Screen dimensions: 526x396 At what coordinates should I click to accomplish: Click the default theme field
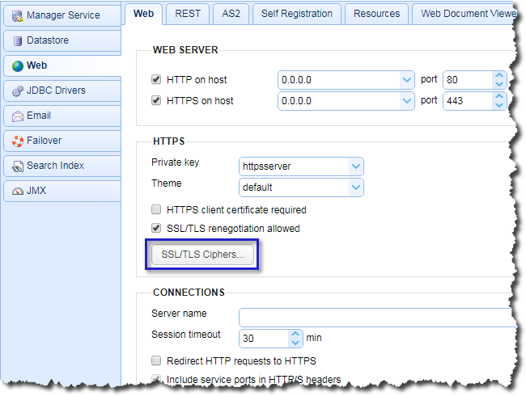pyautogui.click(x=295, y=187)
